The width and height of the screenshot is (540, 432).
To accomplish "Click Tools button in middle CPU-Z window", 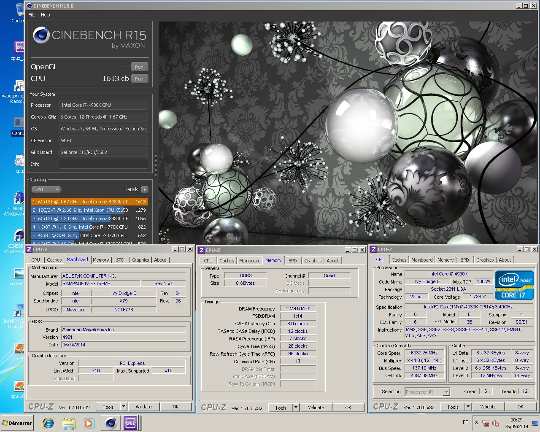I will point(281,408).
